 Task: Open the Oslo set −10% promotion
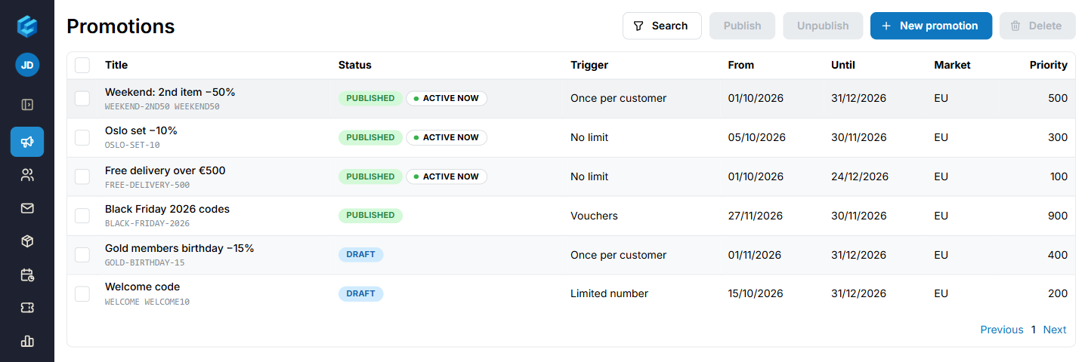point(141,130)
